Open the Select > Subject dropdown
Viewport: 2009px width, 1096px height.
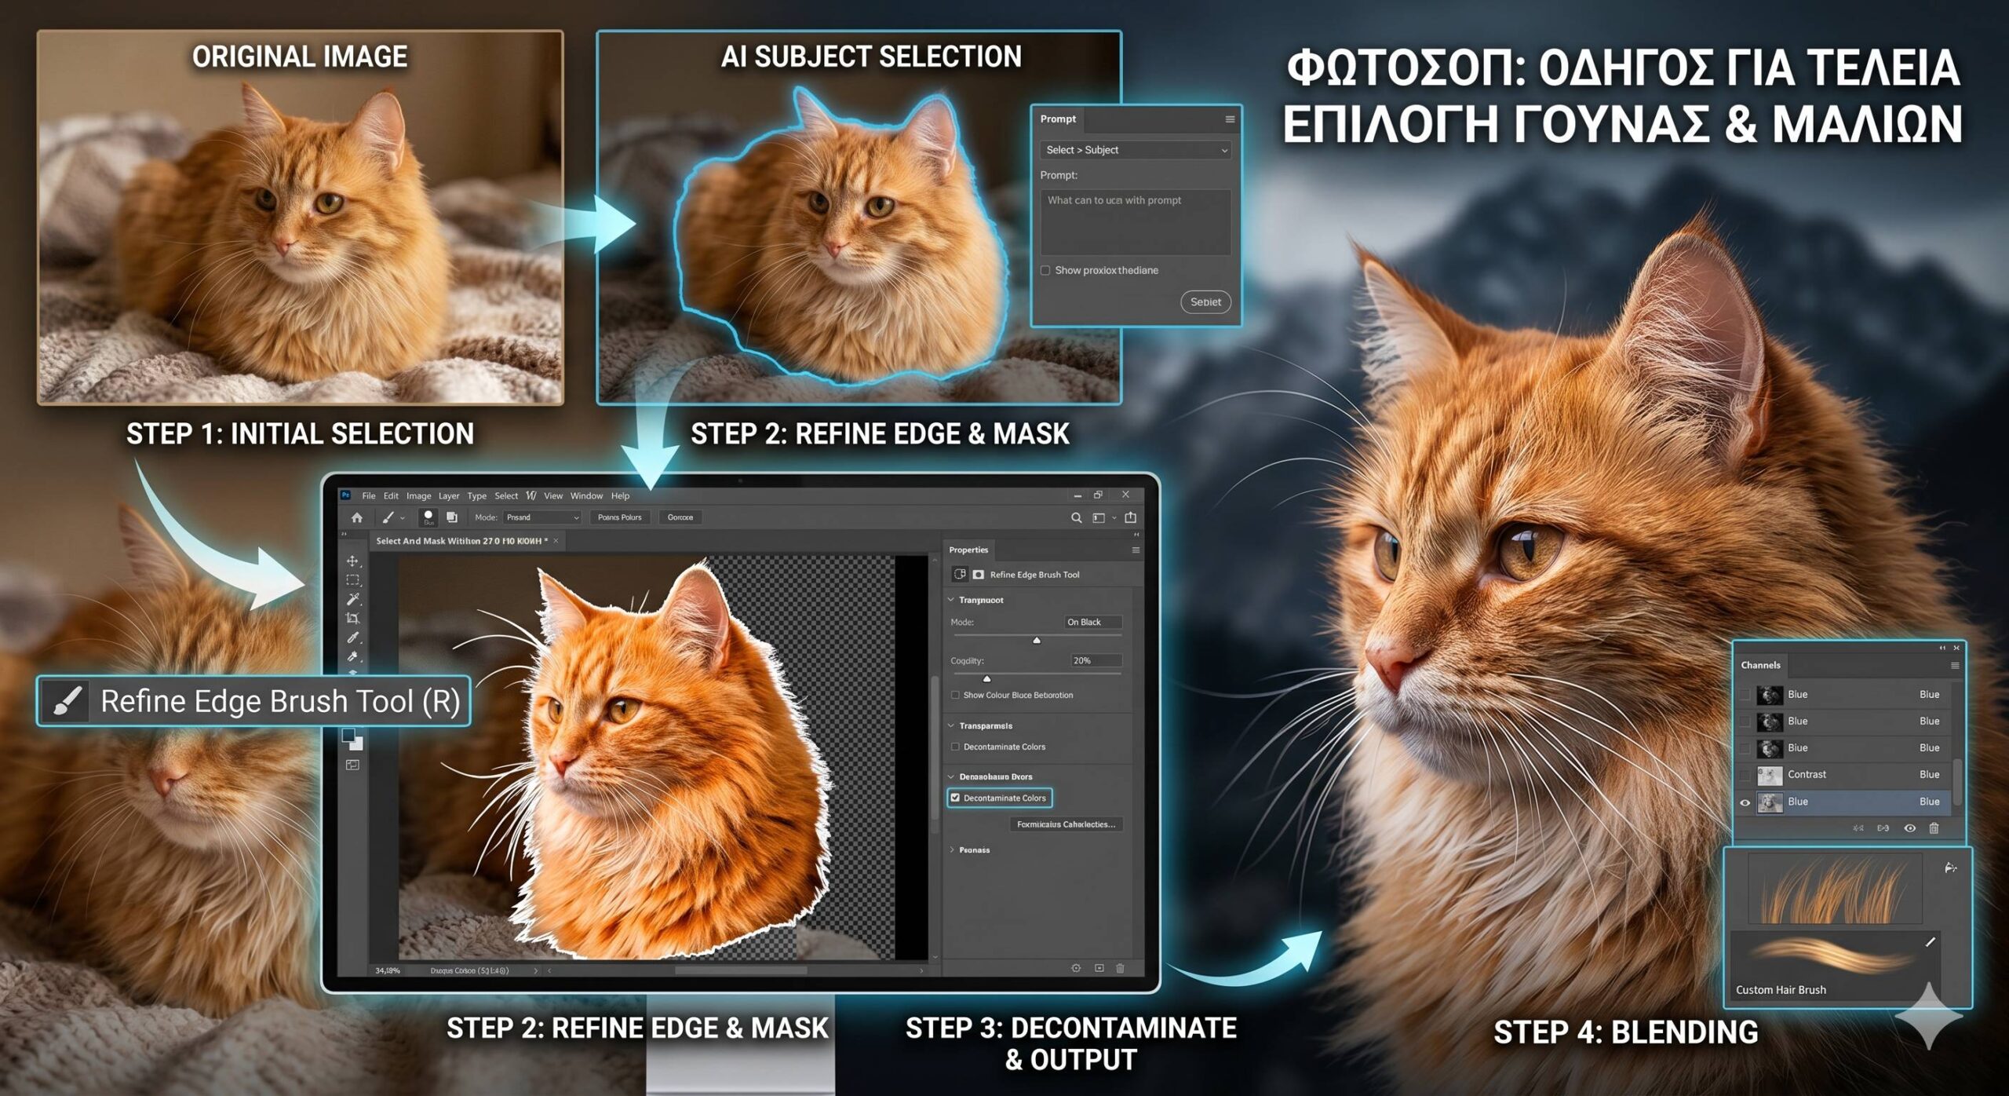pyautogui.click(x=1136, y=150)
